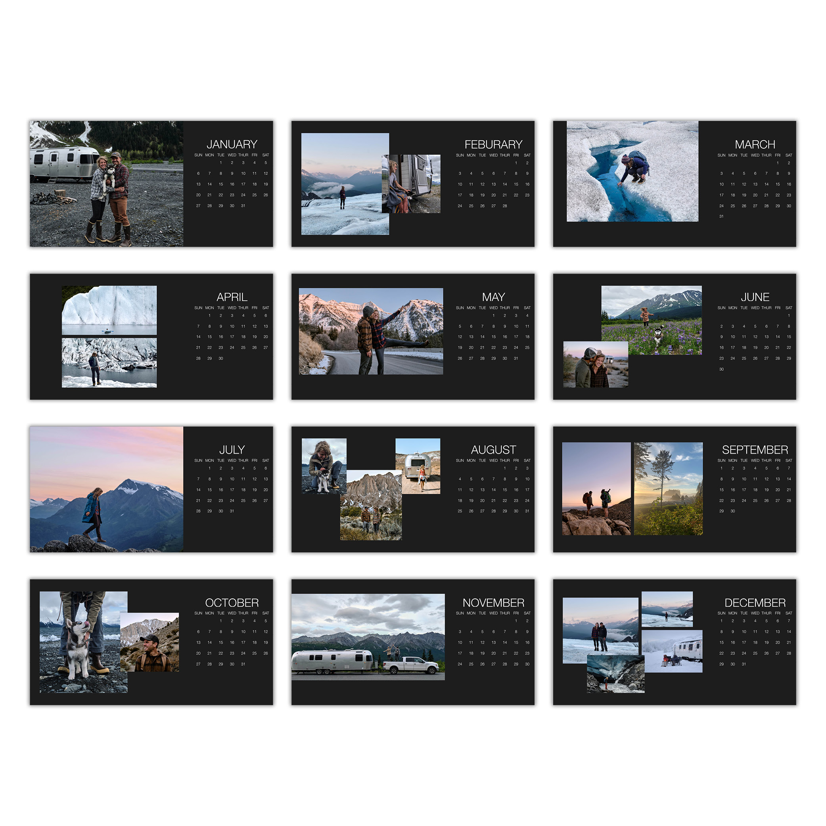Select the woman with husky puppy photo in August
The height and width of the screenshot is (826, 826).
click(324, 466)
